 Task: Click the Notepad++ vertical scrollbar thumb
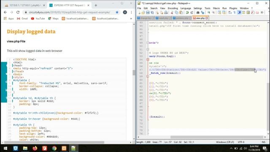click(268, 106)
